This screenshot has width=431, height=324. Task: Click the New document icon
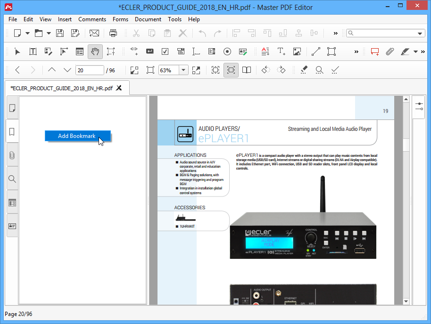coord(17,34)
